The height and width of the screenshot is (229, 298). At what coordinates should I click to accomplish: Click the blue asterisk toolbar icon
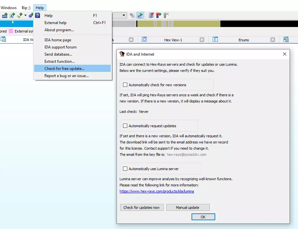point(31,16)
